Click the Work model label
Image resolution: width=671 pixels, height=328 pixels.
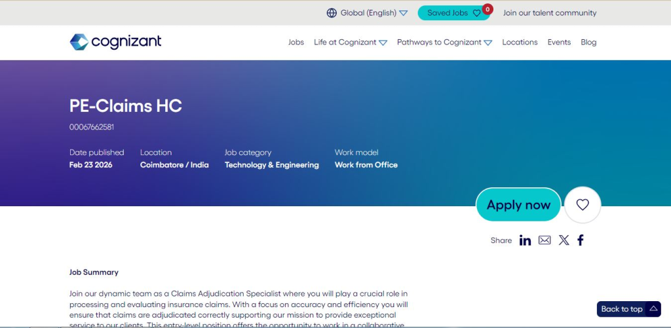click(x=356, y=153)
